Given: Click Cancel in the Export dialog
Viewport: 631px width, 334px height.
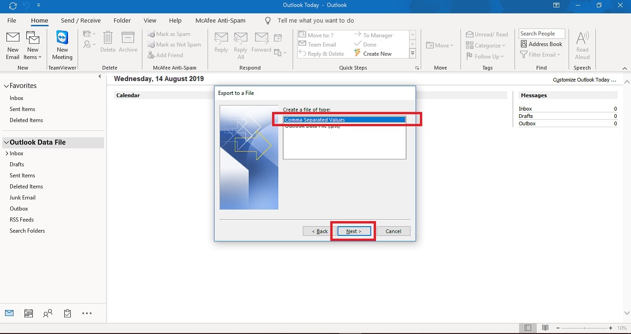Looking at the screenshot, I should pyautogui.click(x=394, y=231).
